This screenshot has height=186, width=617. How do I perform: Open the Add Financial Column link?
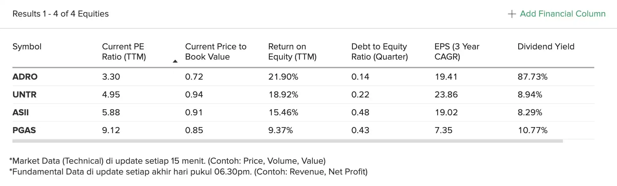562,14
